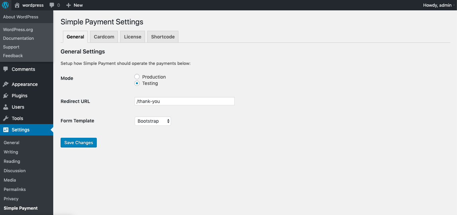Click New in the admin bar
457x215 pixels.
tap(78, 5)
